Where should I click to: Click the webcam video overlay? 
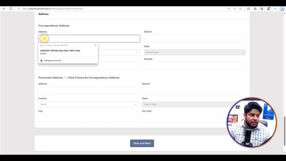click(x=252, y=122)
